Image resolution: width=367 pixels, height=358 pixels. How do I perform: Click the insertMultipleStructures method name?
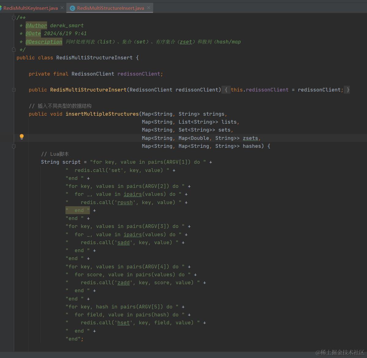102,114
